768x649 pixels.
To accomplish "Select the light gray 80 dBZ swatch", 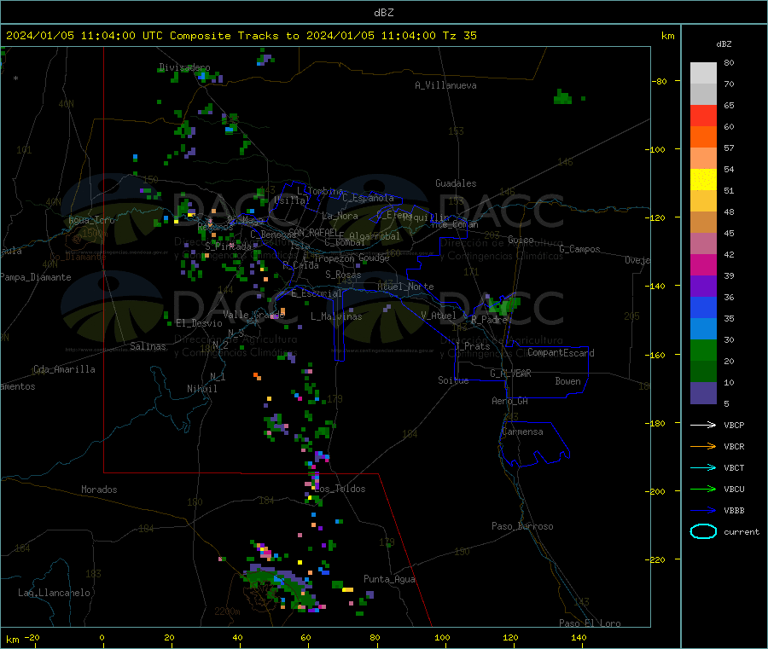I will pyautogui.click(x=703, y=73).
